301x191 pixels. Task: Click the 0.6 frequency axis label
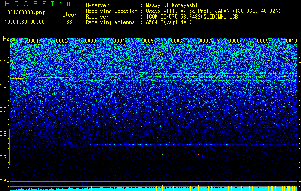pos(4,181)
